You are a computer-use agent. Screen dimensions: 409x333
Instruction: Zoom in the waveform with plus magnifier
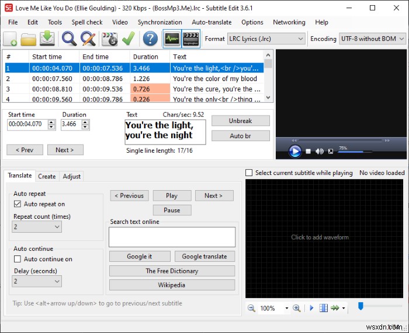coord(297,309)
